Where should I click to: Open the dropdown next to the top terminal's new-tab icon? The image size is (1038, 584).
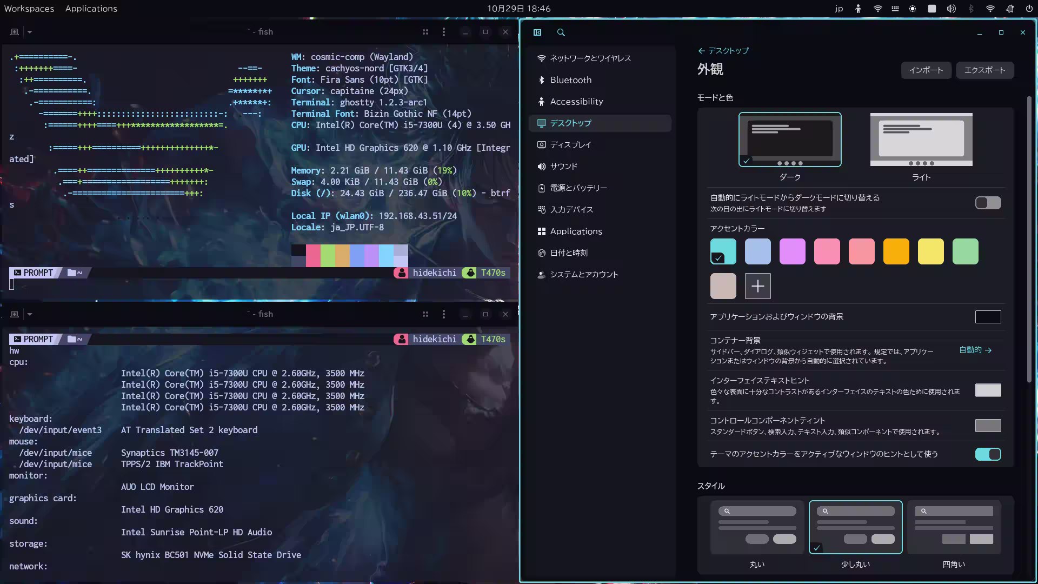coord(30,32)
